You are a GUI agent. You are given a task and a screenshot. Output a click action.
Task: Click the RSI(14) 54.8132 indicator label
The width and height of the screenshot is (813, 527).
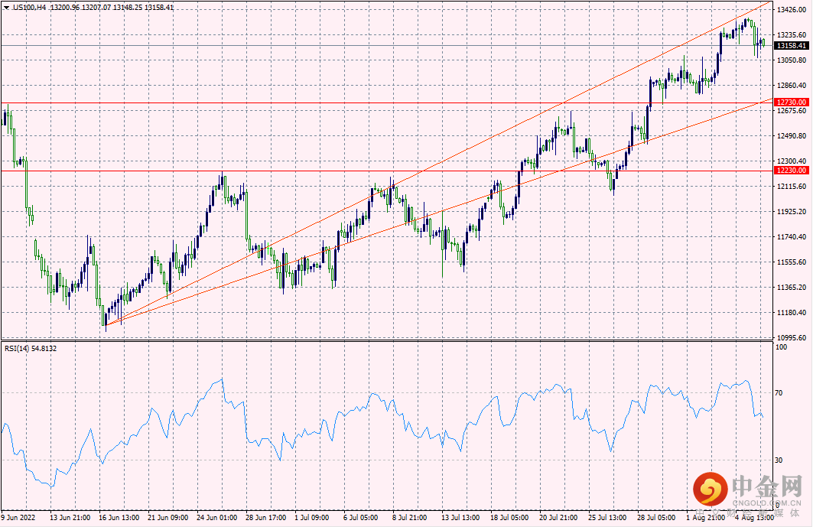tap(31, 349)
